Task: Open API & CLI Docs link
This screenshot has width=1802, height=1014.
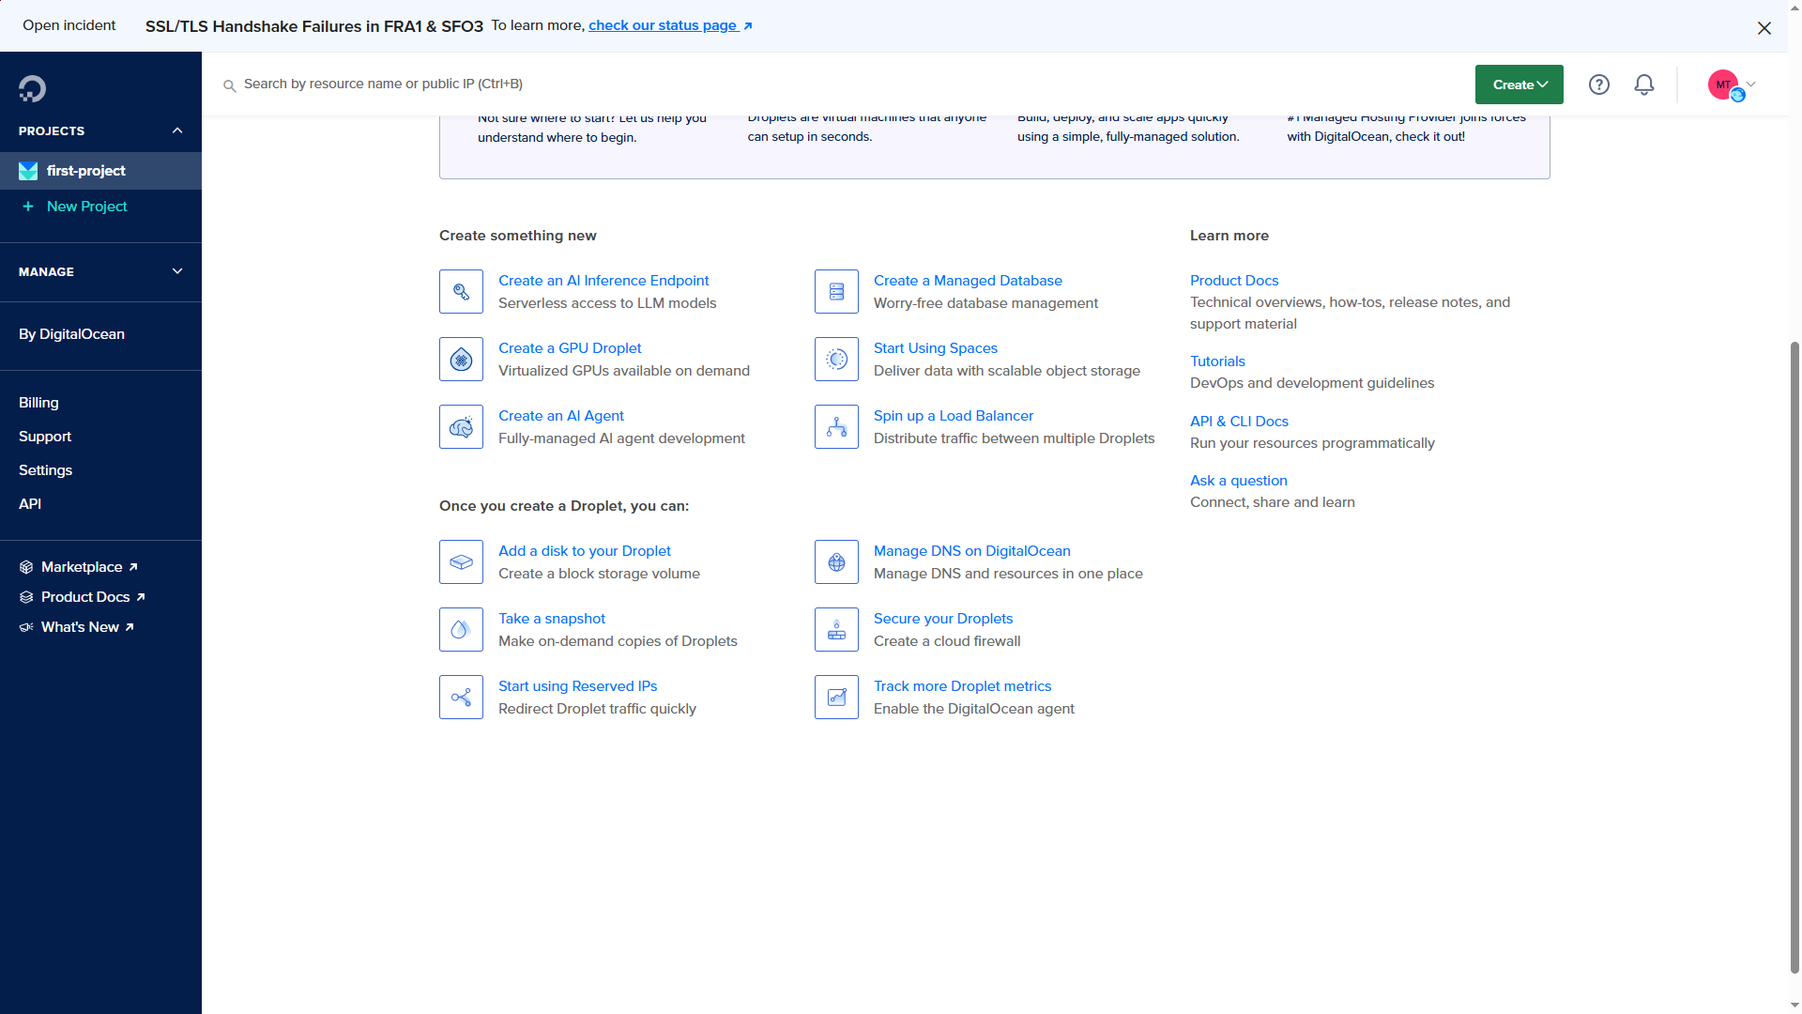Action: tap(1239, 422)
